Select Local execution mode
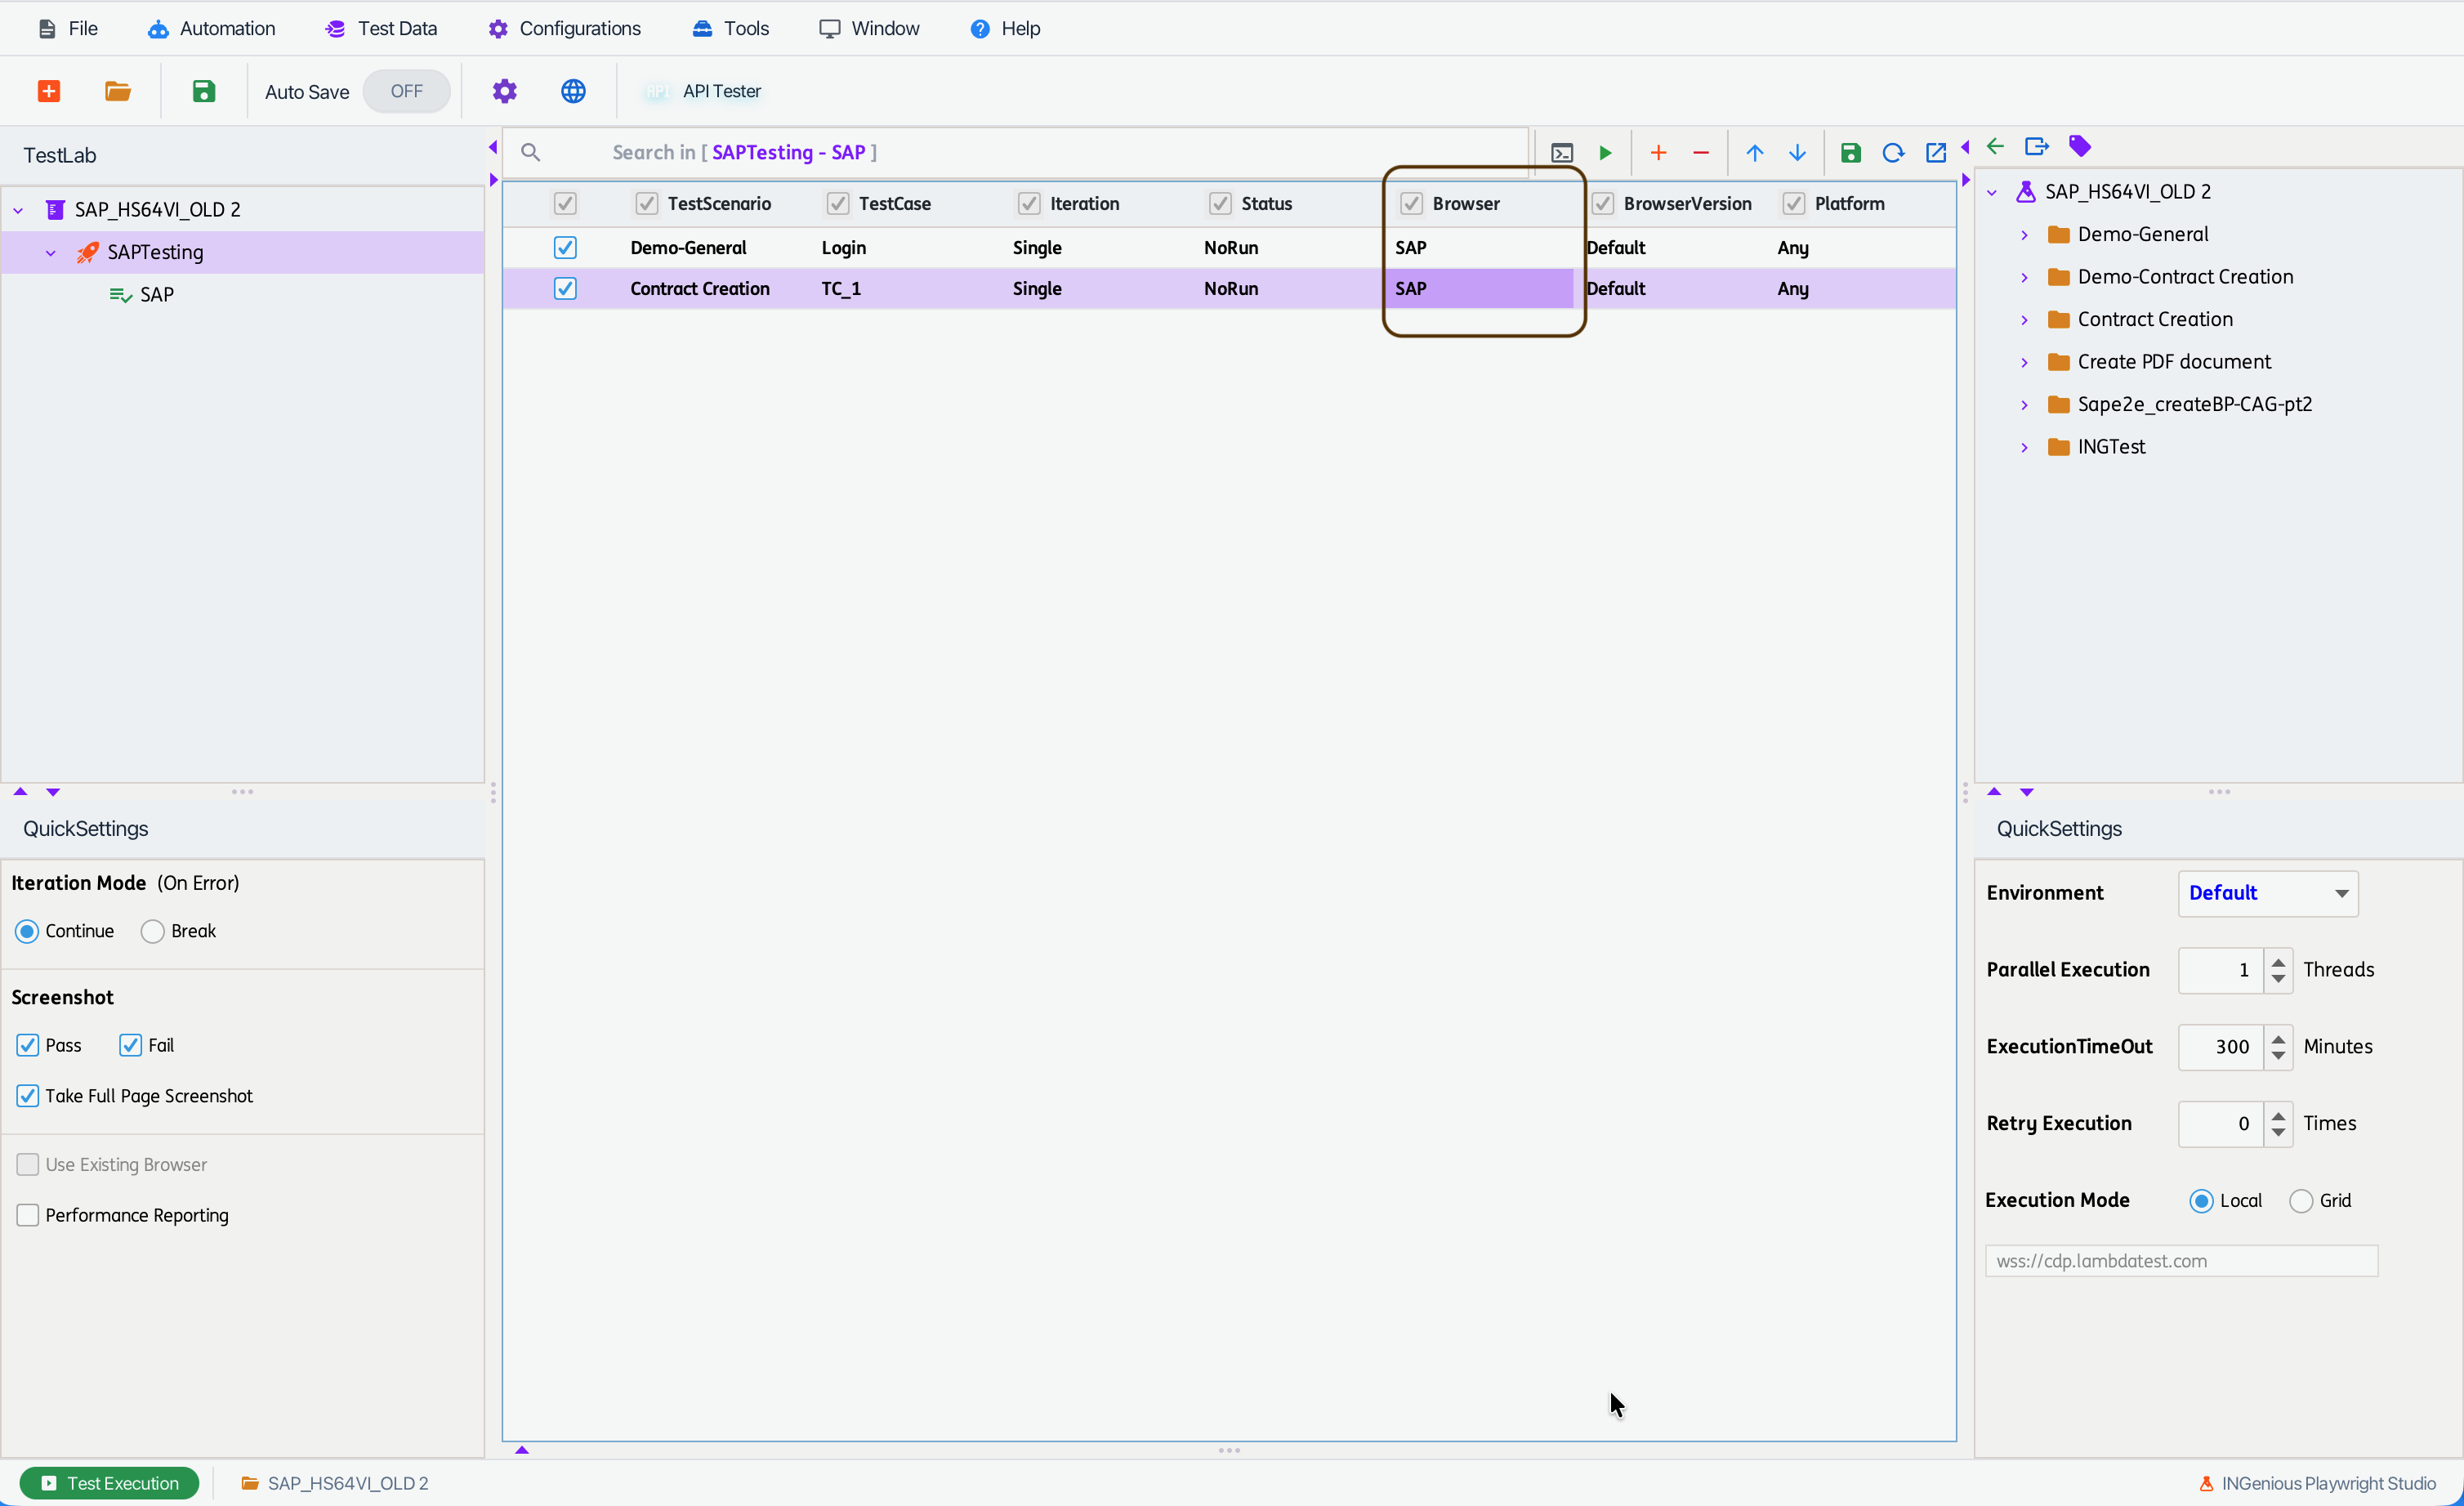The height and width of the screenshot is (1506, 2464). pyautogui.click(x=2201, y=1201)
